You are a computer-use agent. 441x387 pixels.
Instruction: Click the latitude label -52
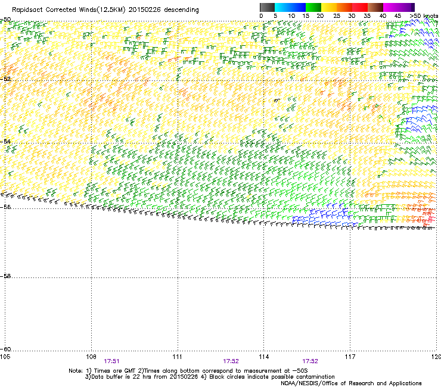point(5,79)
